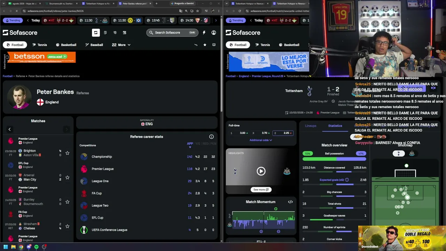
Task: Click the info icon beside Expected goals (xG)
Action: [347, 180]
